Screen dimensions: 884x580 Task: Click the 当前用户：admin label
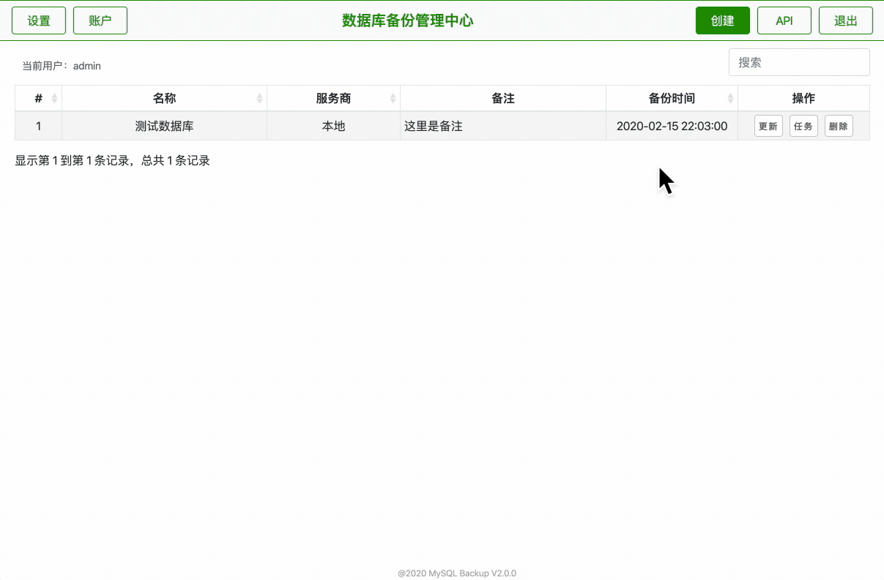(x=62, y=66)
